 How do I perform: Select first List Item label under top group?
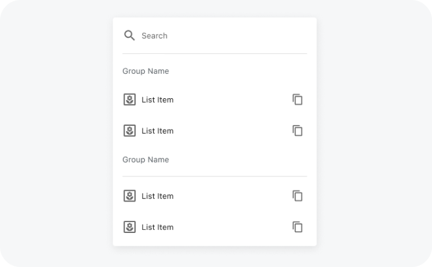pyautogui.click(x=157, y=100)
